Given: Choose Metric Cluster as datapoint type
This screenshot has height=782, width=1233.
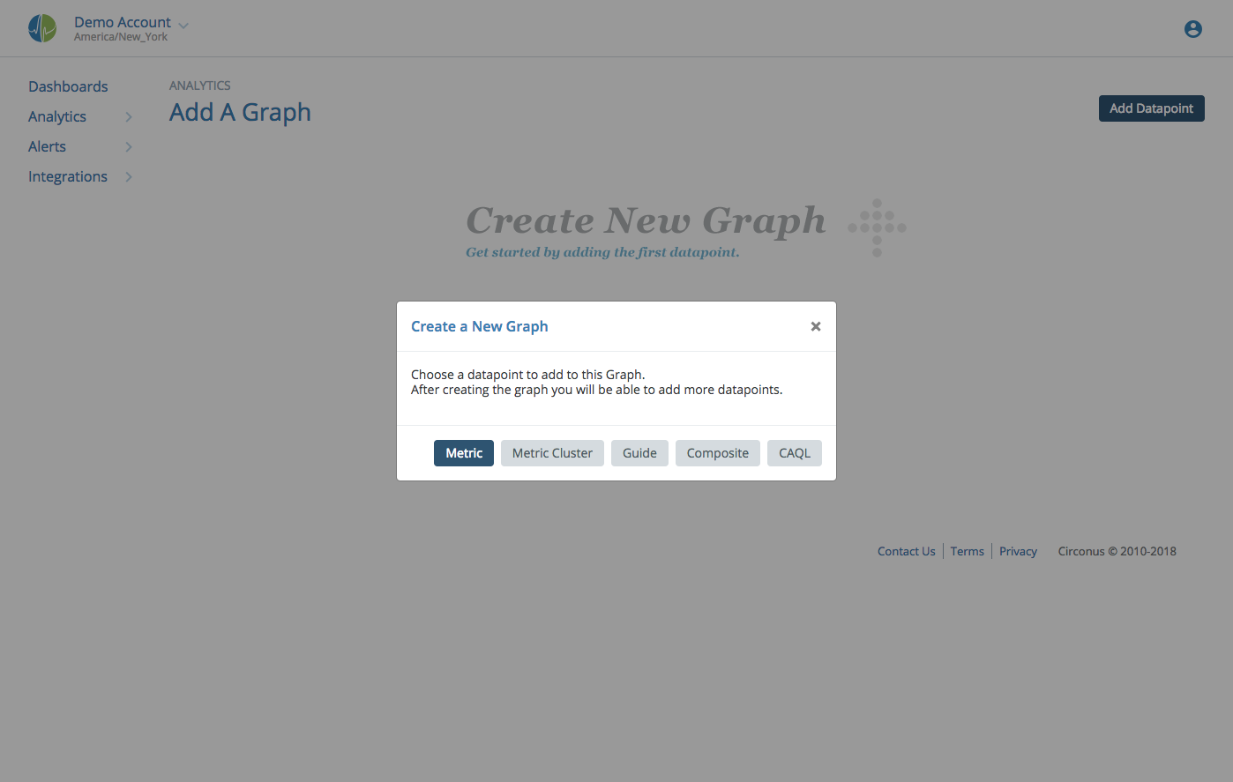Looking at the screenshot, I should coord(552,452).
